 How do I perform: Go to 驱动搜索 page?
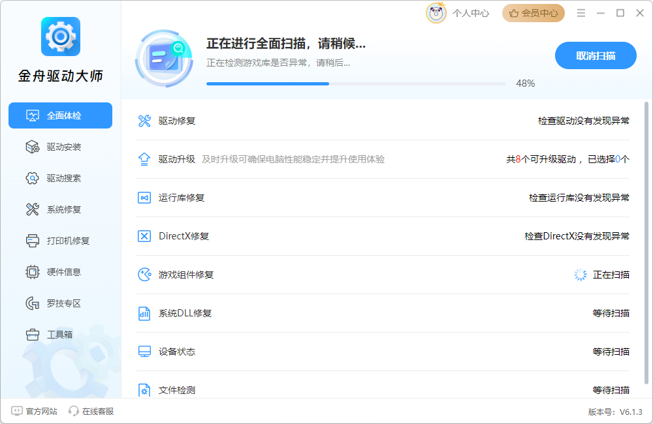point(60,178)
